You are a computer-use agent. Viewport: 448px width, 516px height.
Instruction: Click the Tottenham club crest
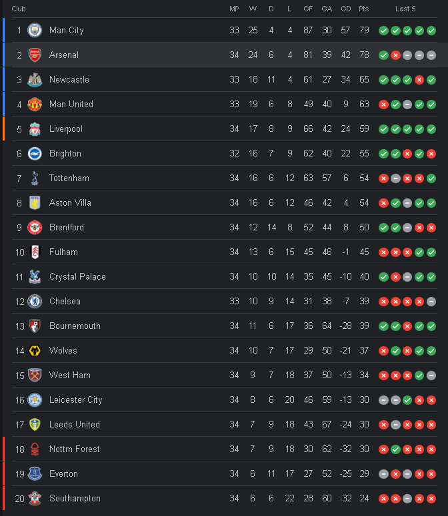point(35,178)
